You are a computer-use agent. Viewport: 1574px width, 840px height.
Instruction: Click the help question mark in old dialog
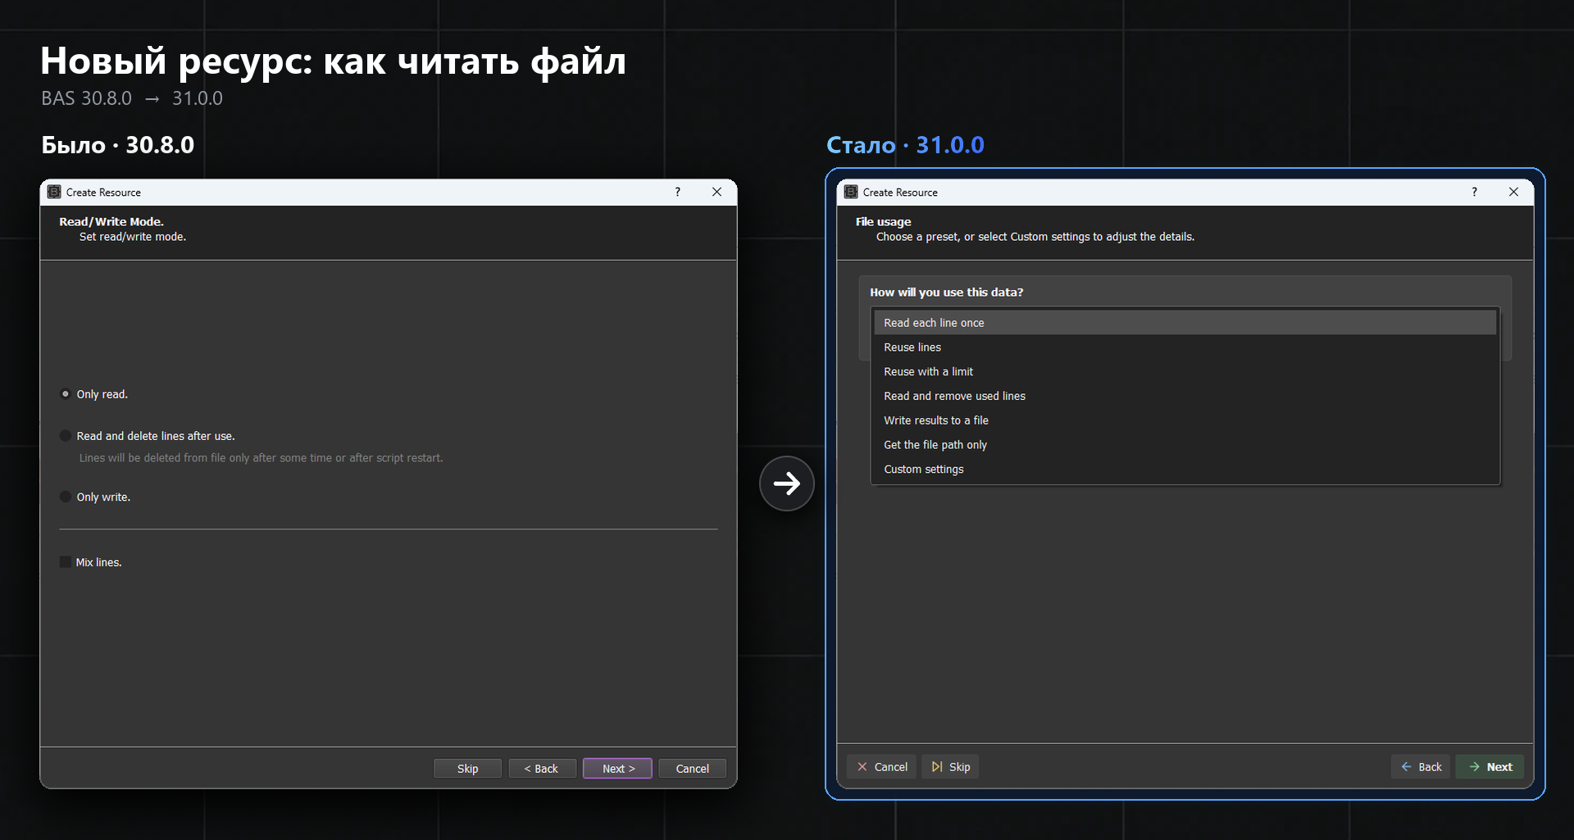point(677,192)
